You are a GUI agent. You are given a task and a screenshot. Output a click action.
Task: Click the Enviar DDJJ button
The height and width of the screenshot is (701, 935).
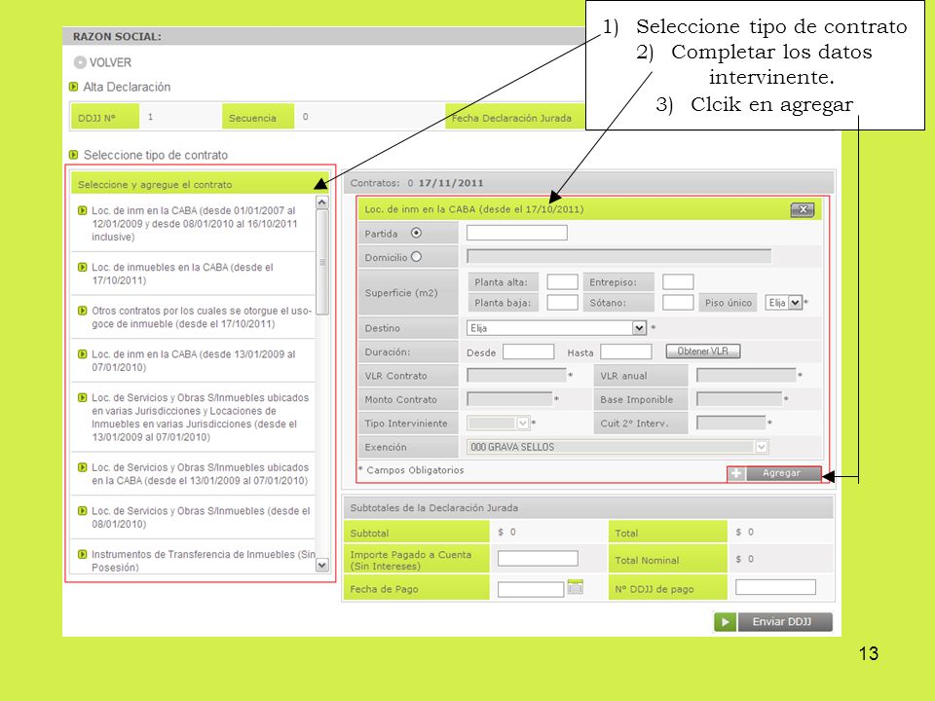[x=785, y=622]
